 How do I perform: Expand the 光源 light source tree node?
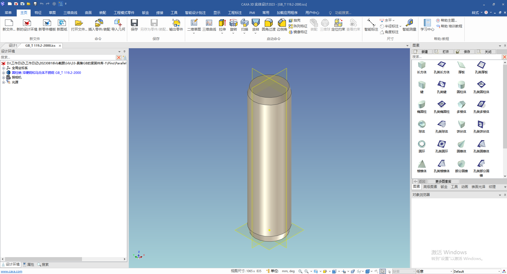(x=3, y=82)
